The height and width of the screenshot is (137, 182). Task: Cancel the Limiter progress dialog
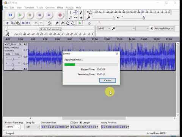click(x=108, y=80)
